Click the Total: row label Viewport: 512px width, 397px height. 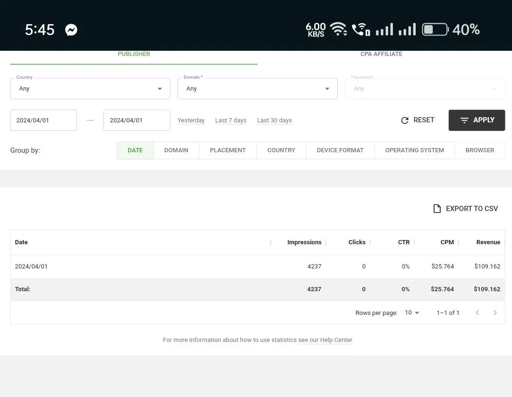coord(22,289)
